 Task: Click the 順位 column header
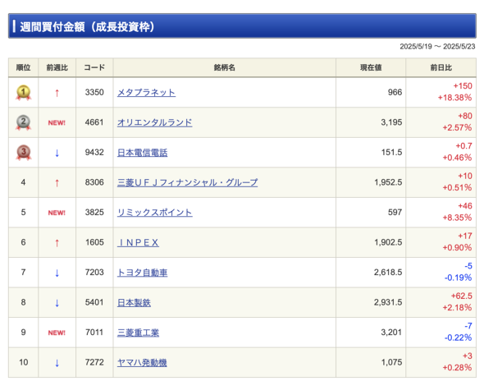click(x=24, y=67)
